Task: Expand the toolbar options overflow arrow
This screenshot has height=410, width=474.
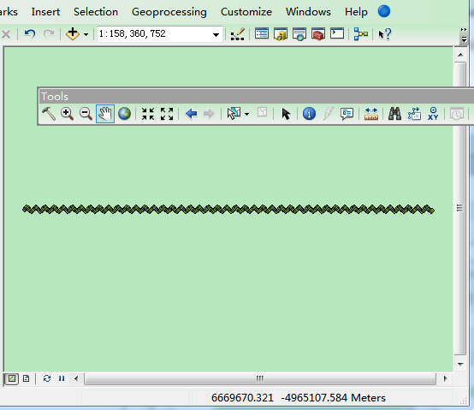Action: 463,39
